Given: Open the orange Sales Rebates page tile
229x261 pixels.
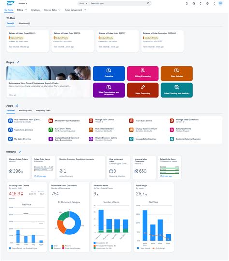Looking at the screenshot, I should [x=177, y=73].
